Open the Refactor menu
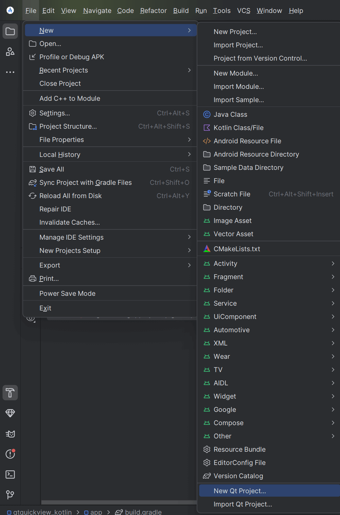The height and width of the screenshot is (515, 340). 153,11
